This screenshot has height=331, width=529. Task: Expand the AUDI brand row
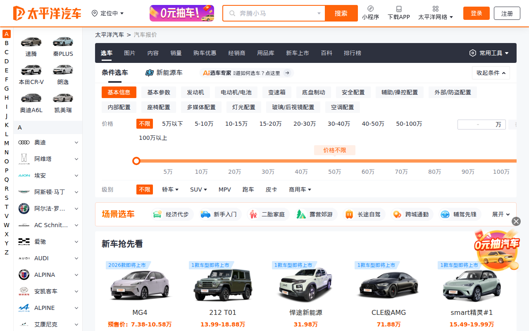point(76,258)
